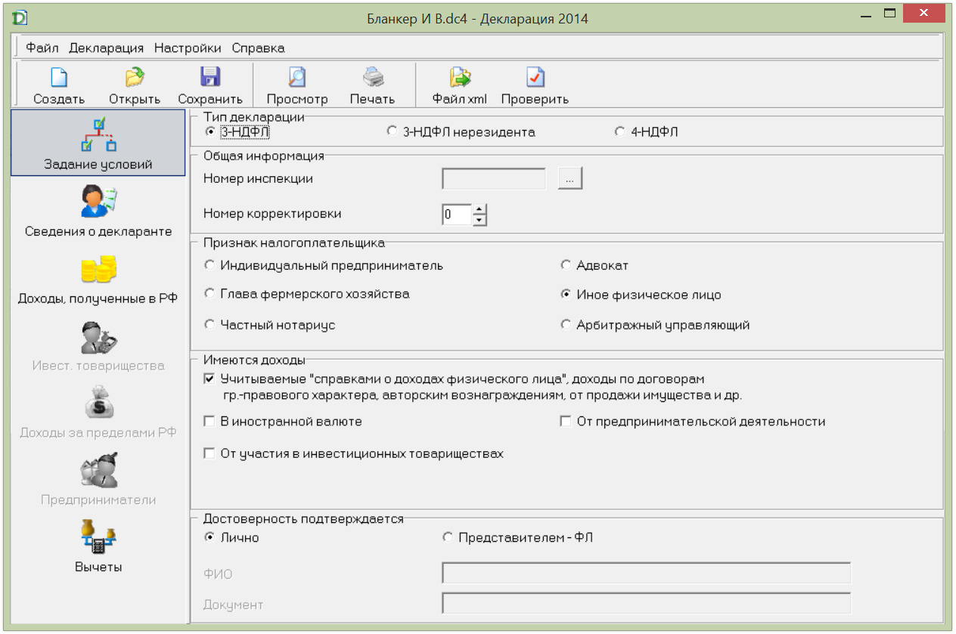Run the Проверить check icon
Image resolution: width=956 pixels, height=634 pixels.
click(x=535, y=78)
